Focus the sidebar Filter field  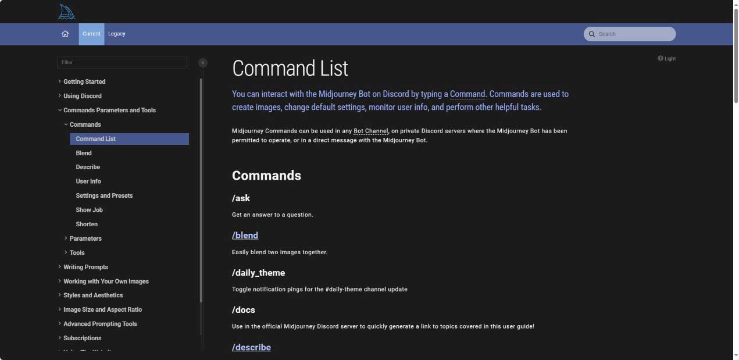click(122, 62)
